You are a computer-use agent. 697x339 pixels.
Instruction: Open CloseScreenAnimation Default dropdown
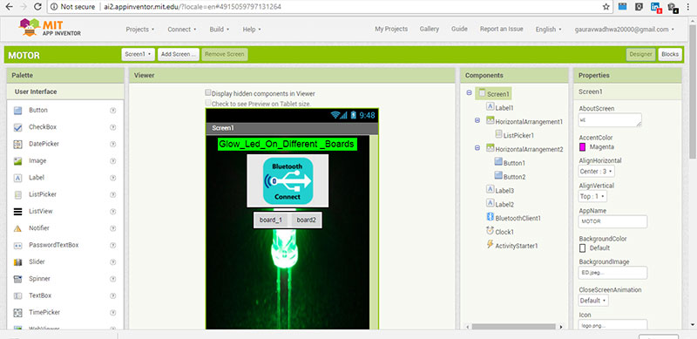tap(593, 301)
